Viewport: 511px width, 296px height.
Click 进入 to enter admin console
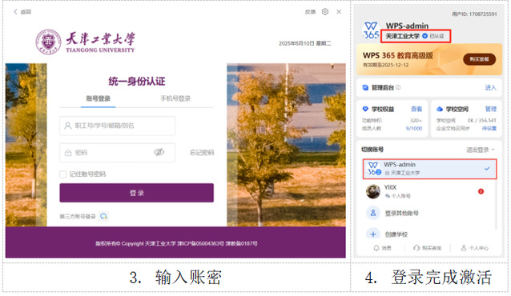click(x=490, y=87)
